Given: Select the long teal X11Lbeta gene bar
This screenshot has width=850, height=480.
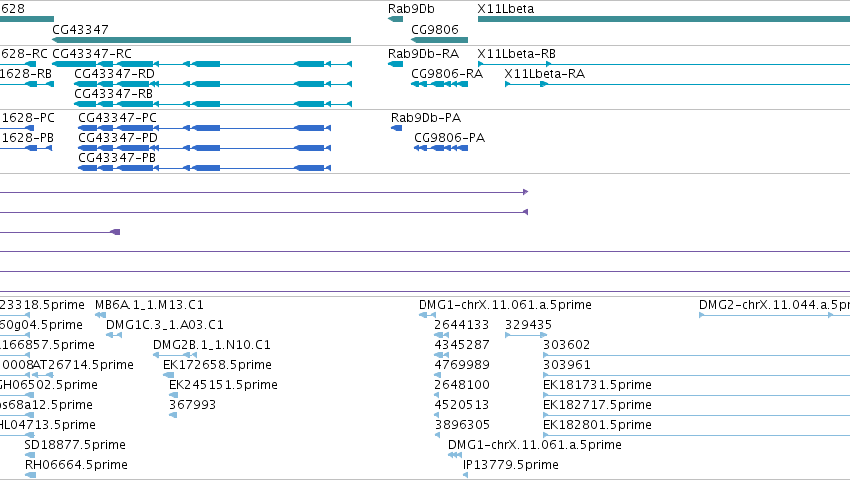Looking at the screenshot, I should click(664, 19).
